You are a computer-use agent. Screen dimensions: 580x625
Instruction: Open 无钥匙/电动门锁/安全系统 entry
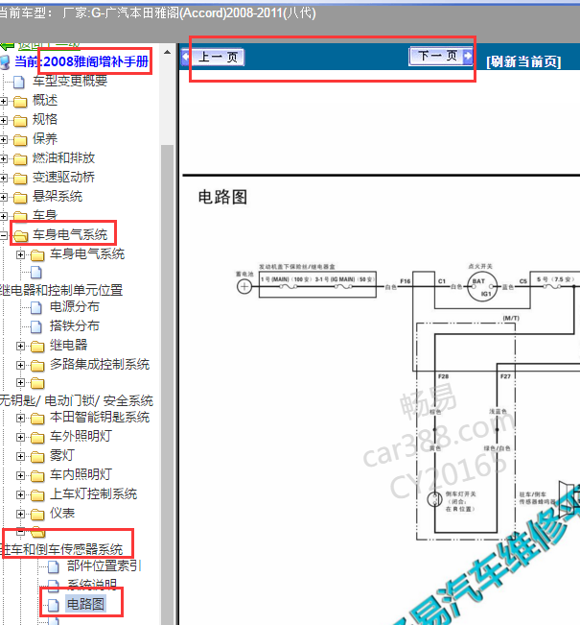tap(77, 400)
